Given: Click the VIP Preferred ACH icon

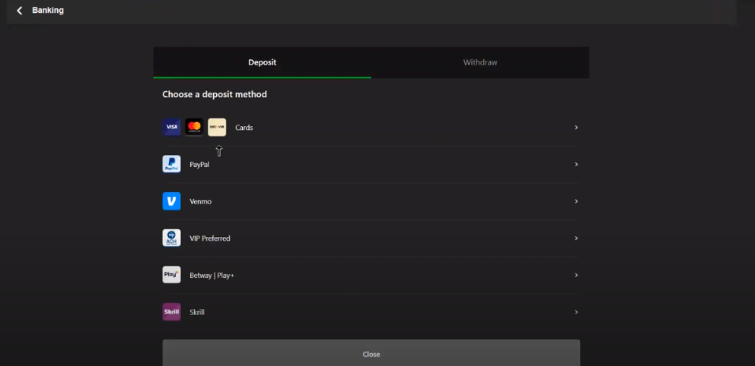Looking at the screenshot, I should 171,238.
